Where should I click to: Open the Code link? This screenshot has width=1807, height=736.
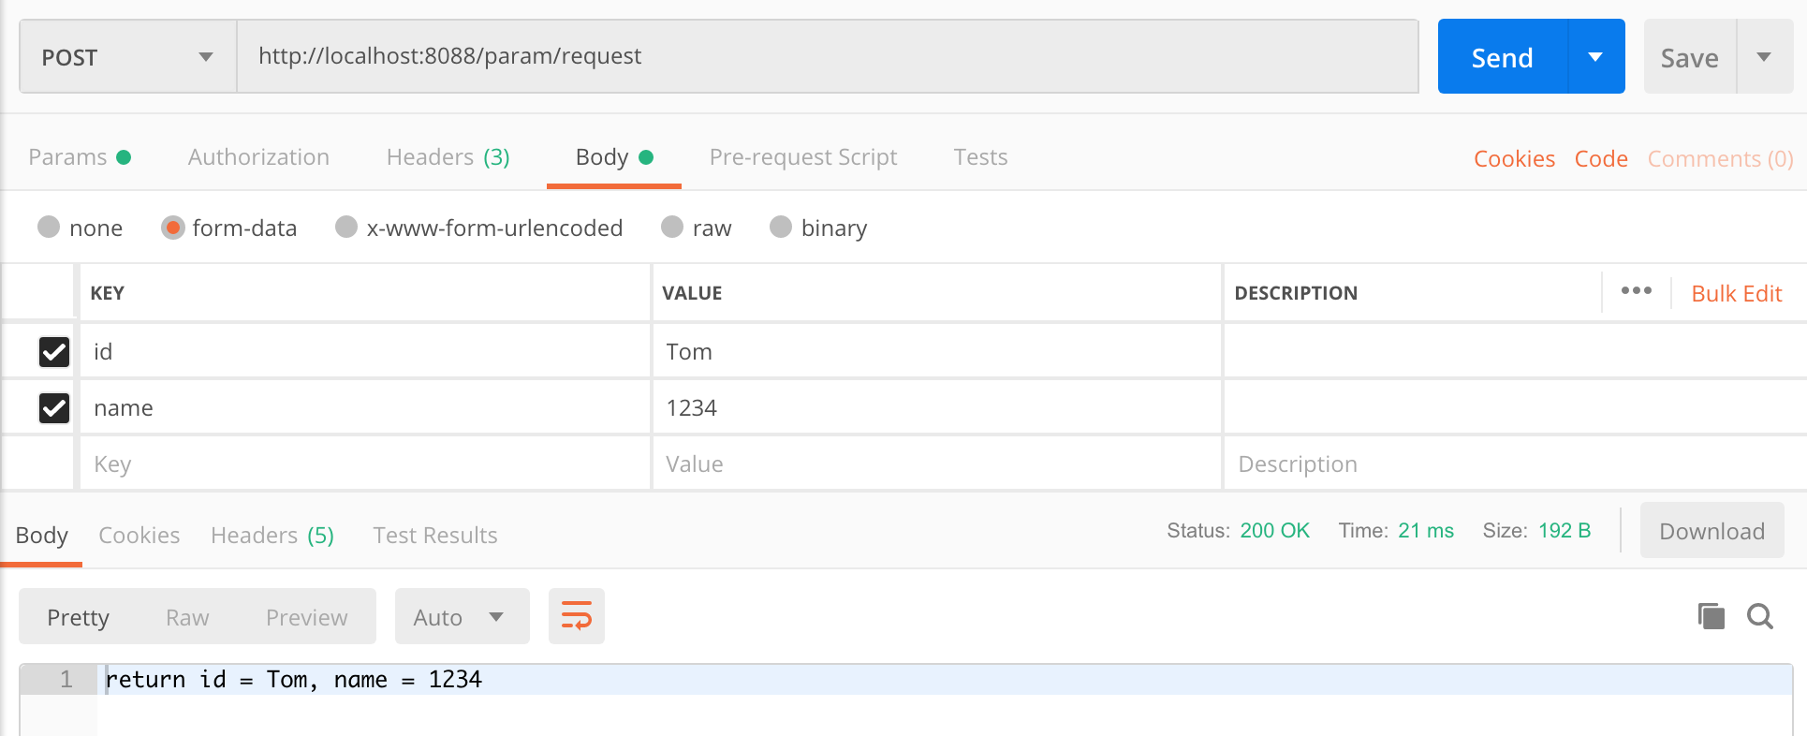click(1601, 159)
